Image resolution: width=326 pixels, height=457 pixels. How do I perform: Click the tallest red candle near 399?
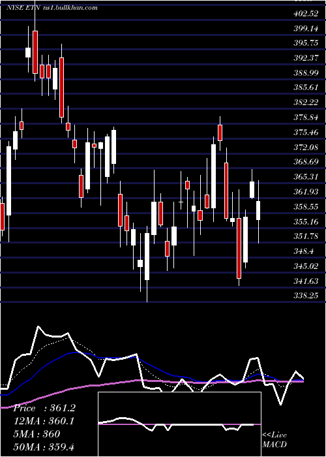click(35, 52)
